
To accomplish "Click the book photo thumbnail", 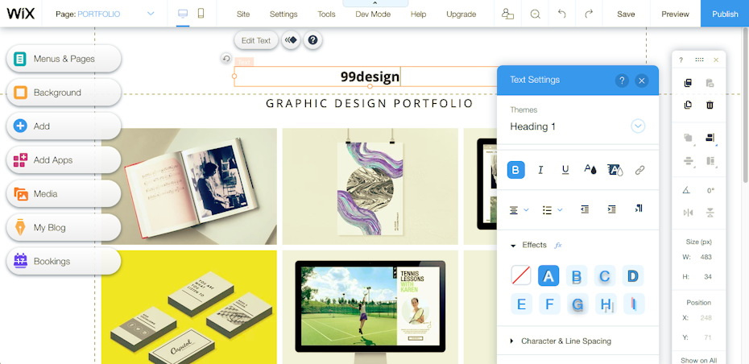I will pyautogui.click(x=189, y=186).
